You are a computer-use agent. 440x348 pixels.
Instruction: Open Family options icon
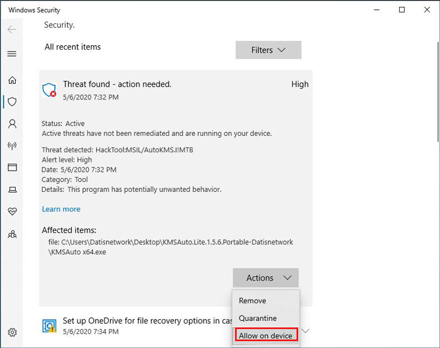point(12,234)
